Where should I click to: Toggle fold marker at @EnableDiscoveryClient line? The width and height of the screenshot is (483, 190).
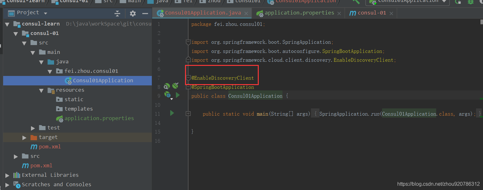pyautogui.click(x=188, y=78)
